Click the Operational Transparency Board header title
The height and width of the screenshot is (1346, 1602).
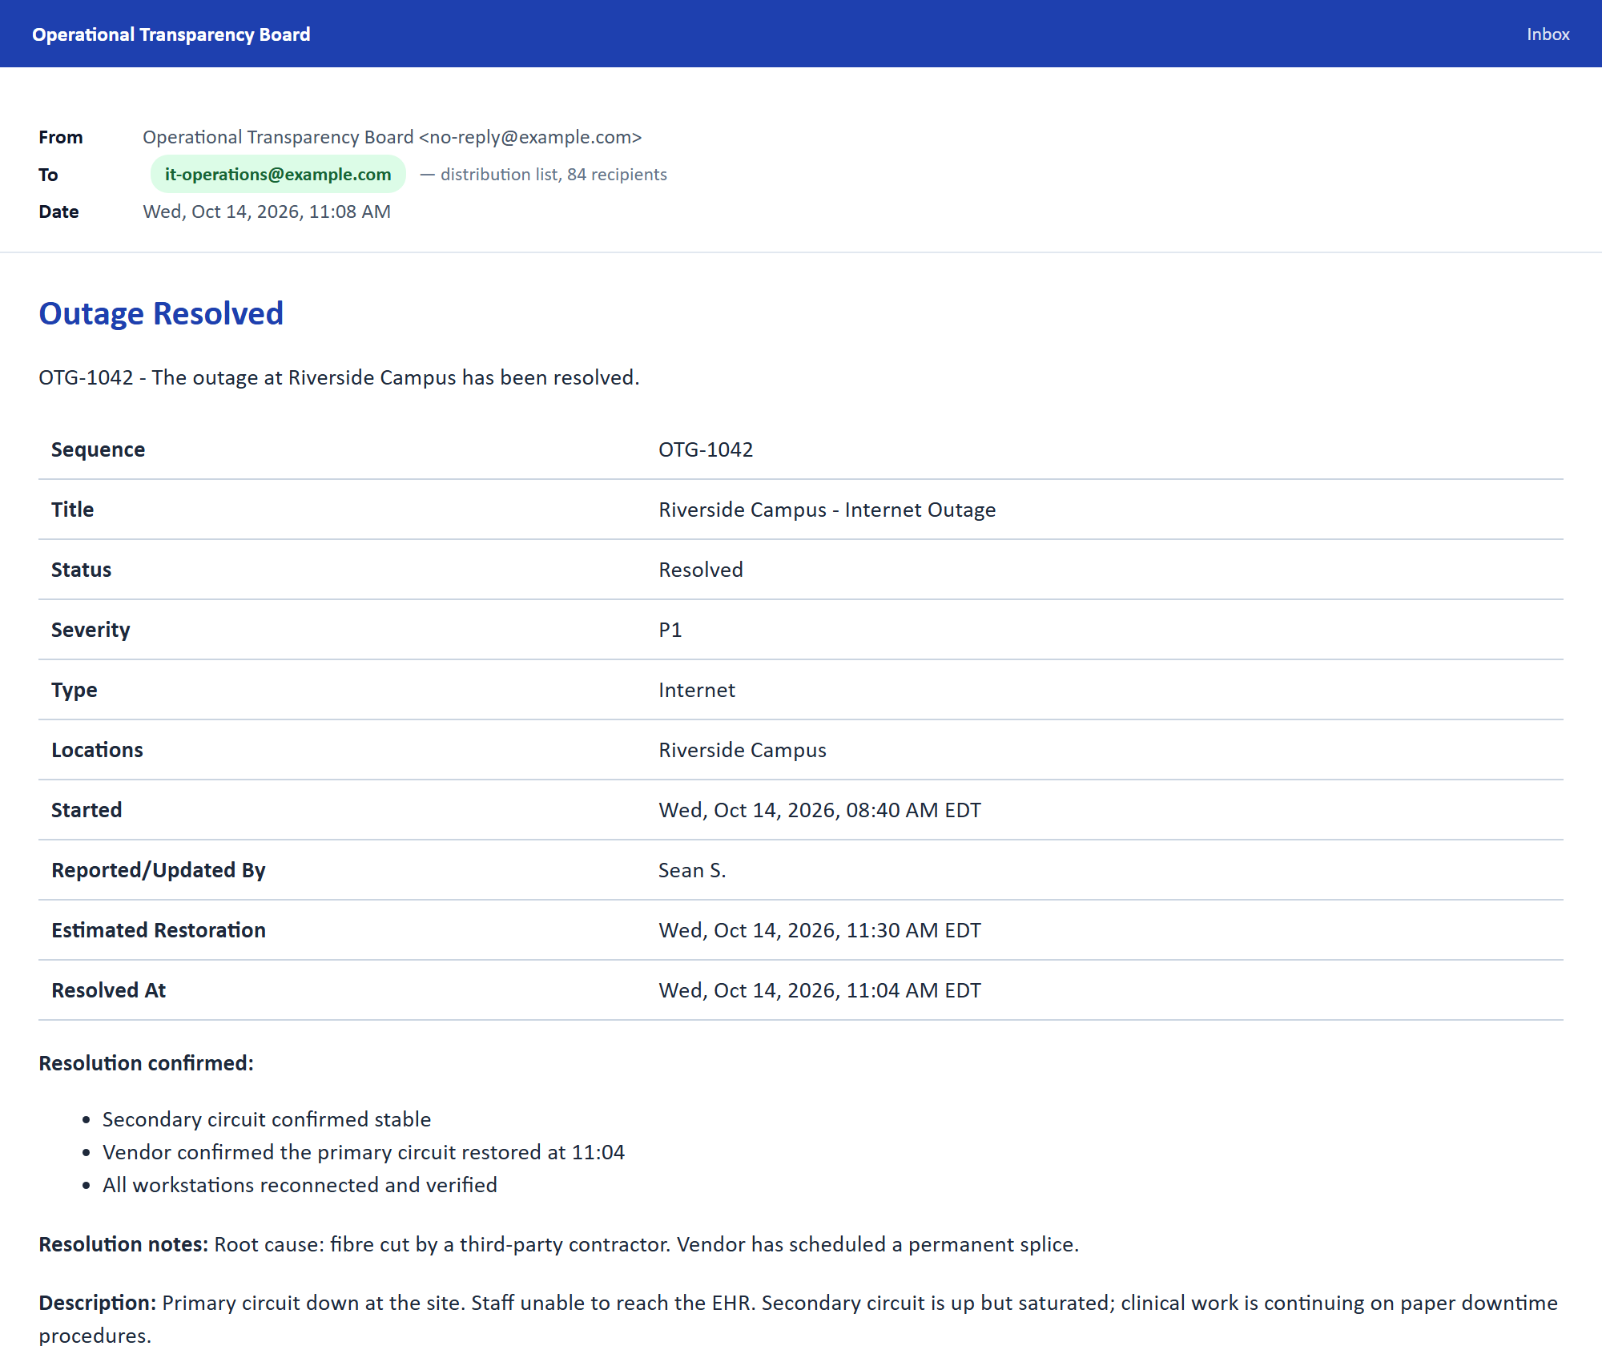coord(171,34)
